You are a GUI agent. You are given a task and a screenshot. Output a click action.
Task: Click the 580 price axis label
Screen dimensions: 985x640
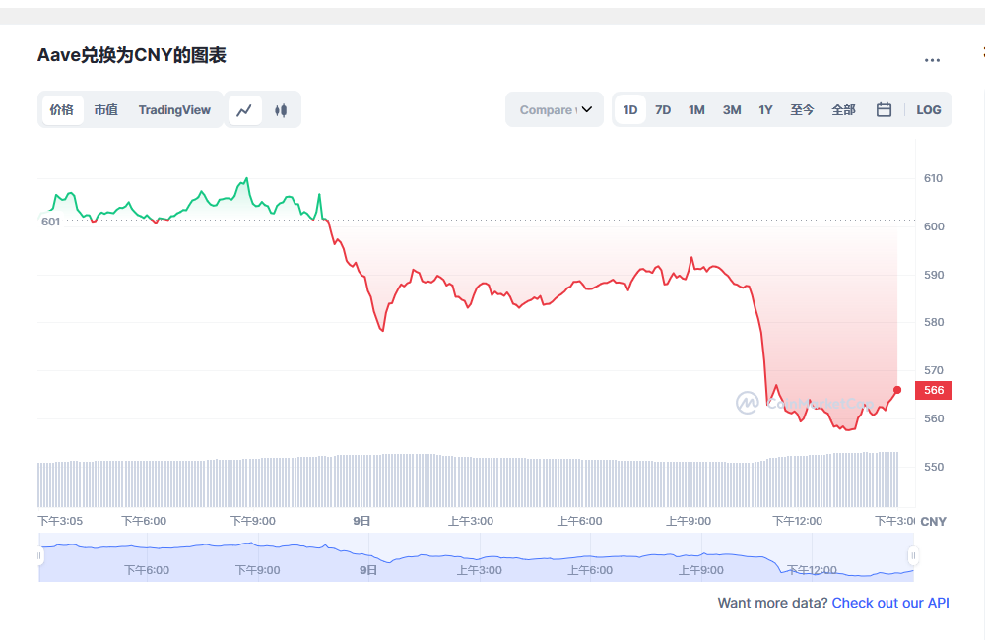tap(933, 322)
